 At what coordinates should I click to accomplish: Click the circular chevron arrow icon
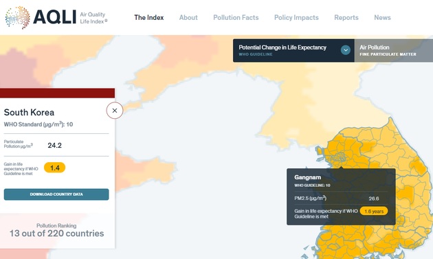coord(346,50)
